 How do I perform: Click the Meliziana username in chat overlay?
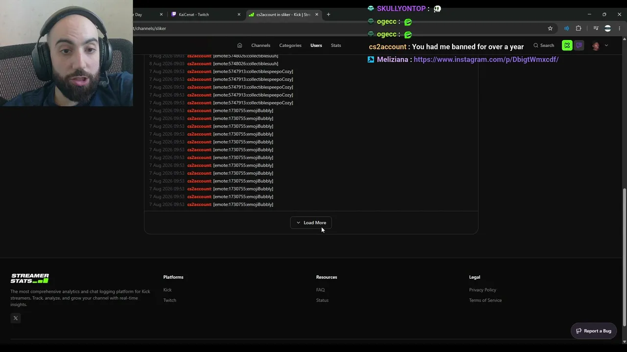[392, 60]
